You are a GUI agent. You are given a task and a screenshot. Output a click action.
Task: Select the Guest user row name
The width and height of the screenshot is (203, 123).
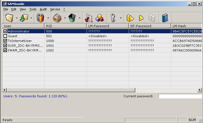point(13,36)
